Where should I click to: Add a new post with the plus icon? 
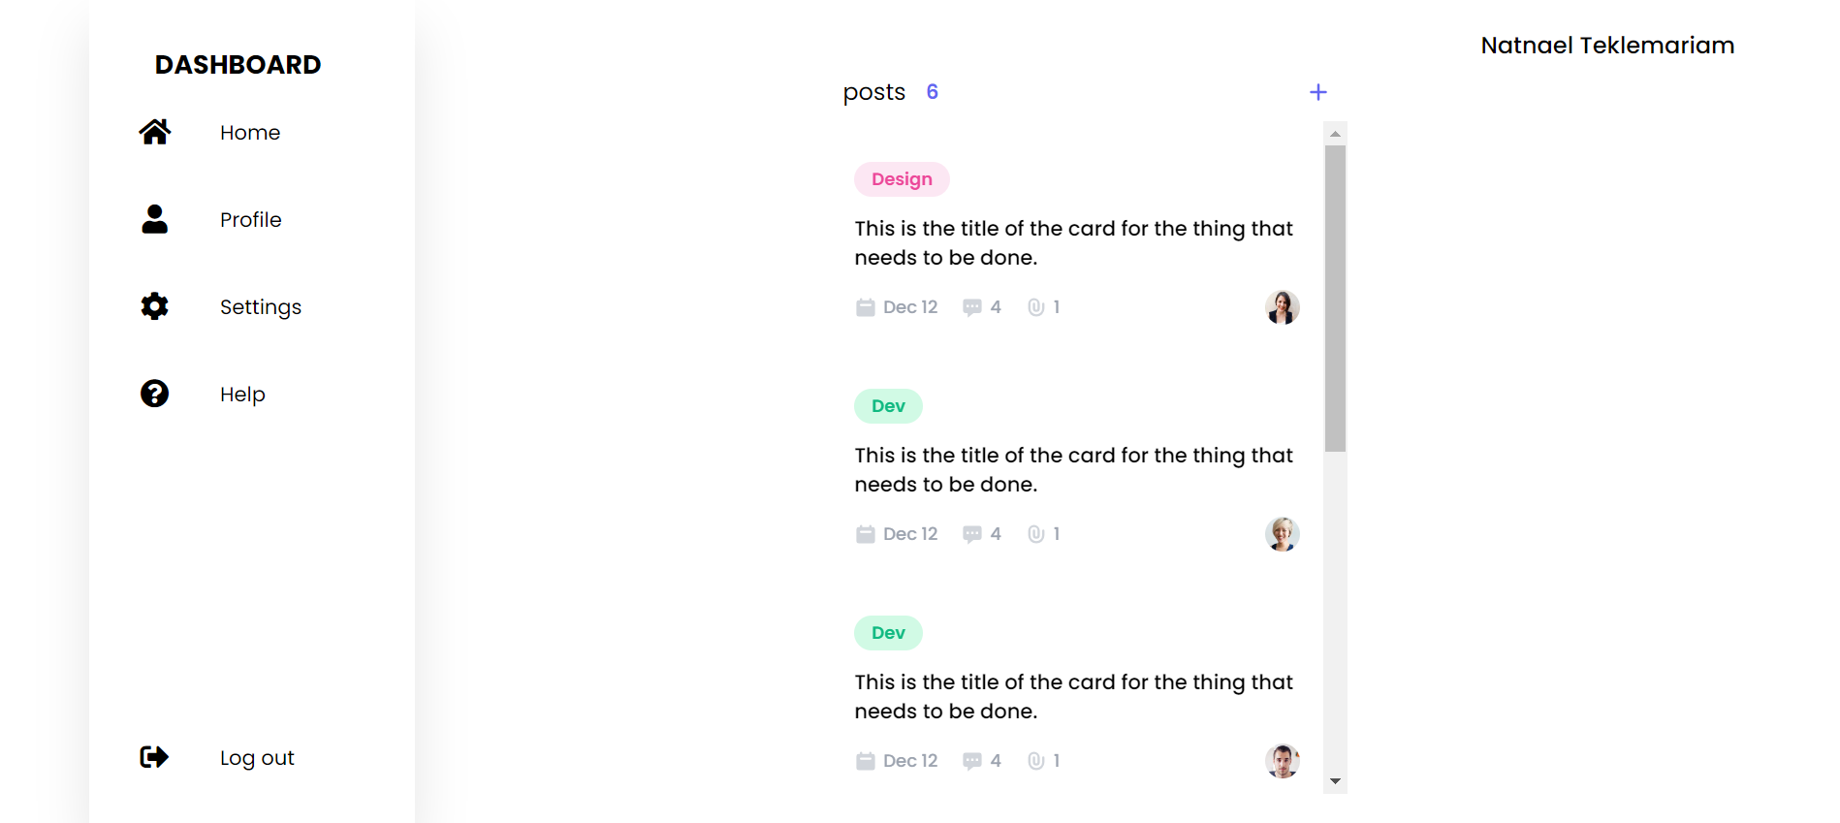click(x=1317, y=92)
